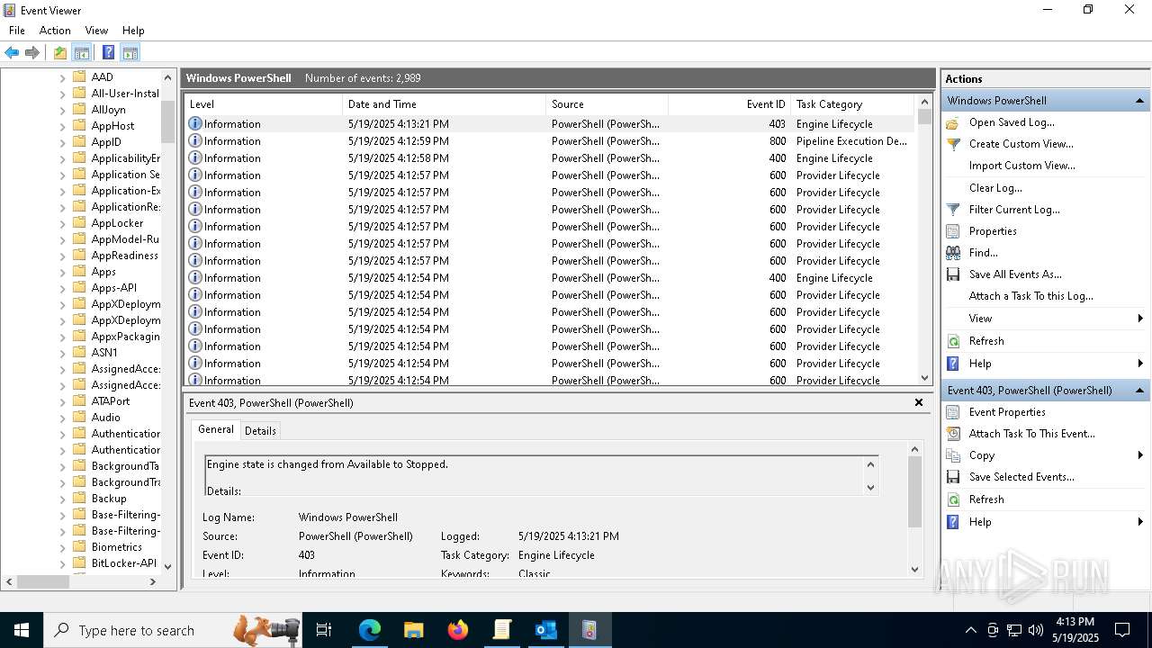Click the Help icon under Event 403
This screenshot has width=1152, height=648.
(953, 522)
